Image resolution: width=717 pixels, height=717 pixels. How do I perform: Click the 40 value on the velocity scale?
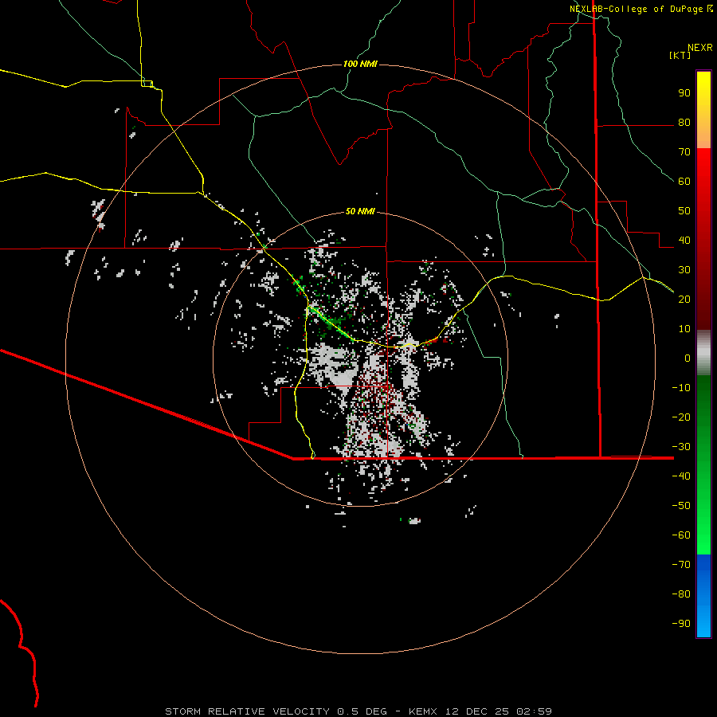coord(684,241)
